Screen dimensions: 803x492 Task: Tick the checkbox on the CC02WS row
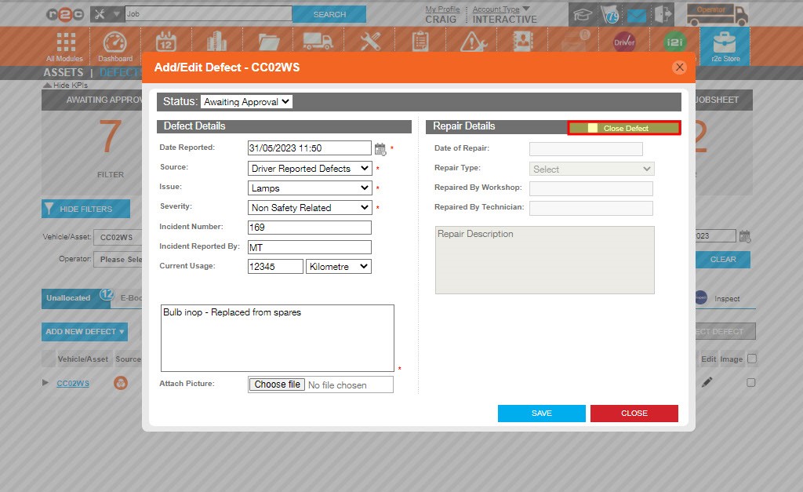point(750,382)
